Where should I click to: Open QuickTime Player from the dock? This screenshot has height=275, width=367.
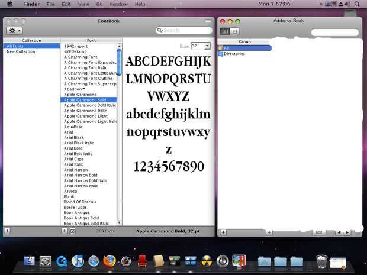coord(62,261)
